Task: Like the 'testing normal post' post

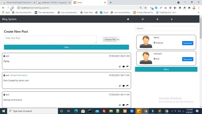Action: tap(120, 105)
